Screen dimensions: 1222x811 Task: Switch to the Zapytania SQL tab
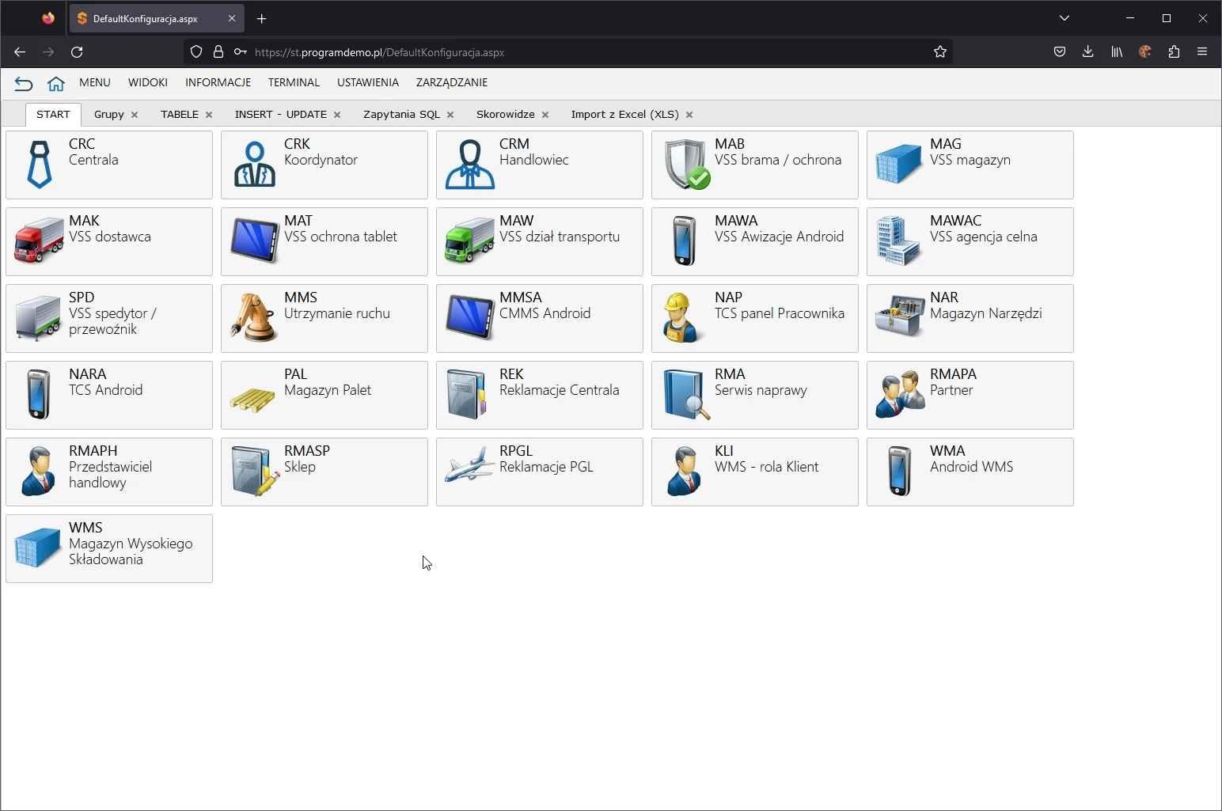401,115
